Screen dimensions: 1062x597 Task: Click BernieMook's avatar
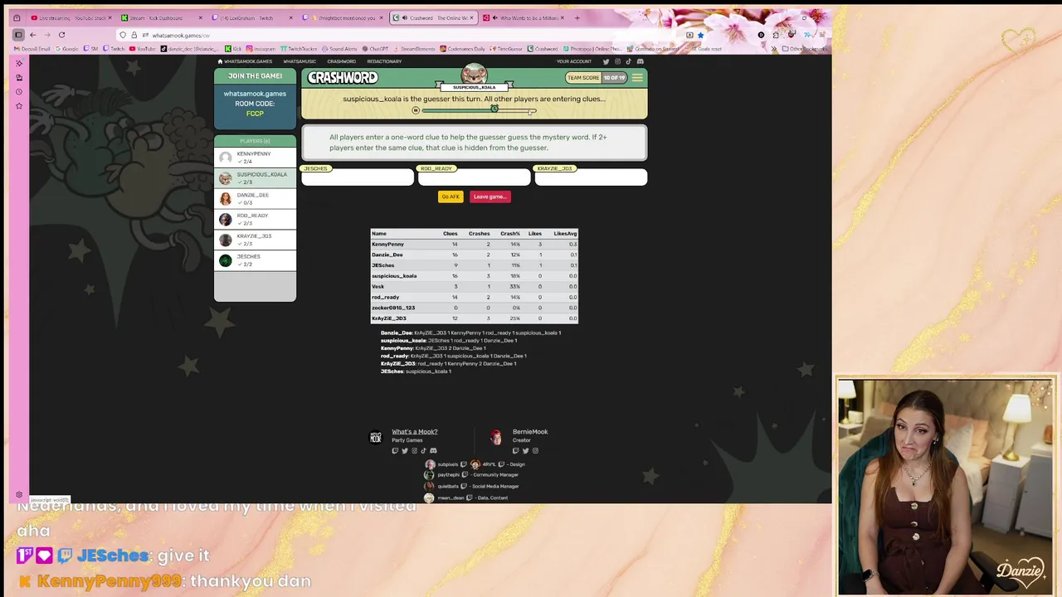pos(496,437)
